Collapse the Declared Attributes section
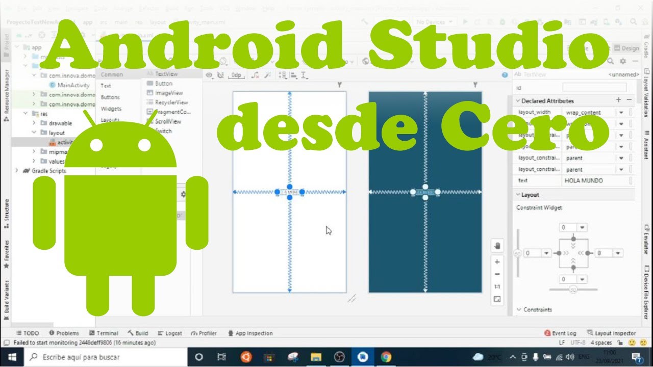Viewport: 653px width, 367px height. (x=518, y=101)
